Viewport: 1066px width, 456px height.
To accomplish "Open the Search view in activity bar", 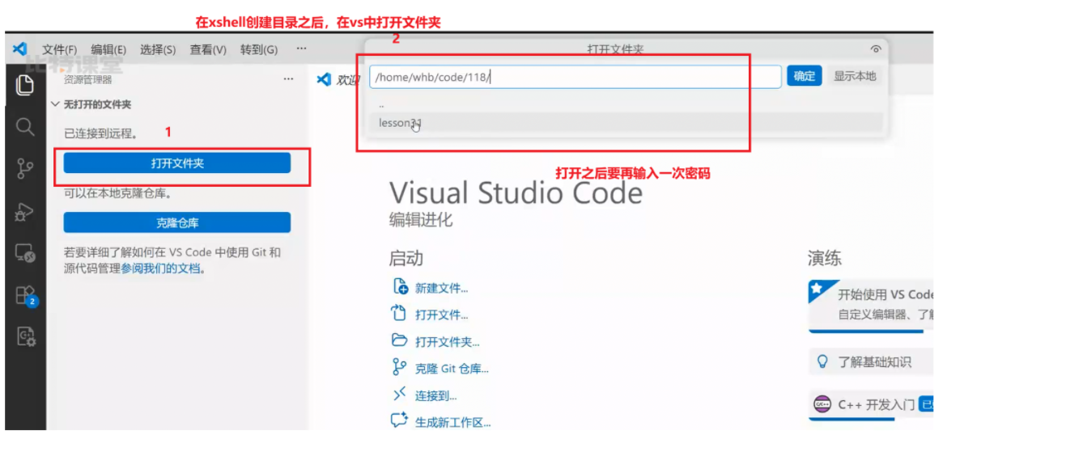I will point(25,127).
